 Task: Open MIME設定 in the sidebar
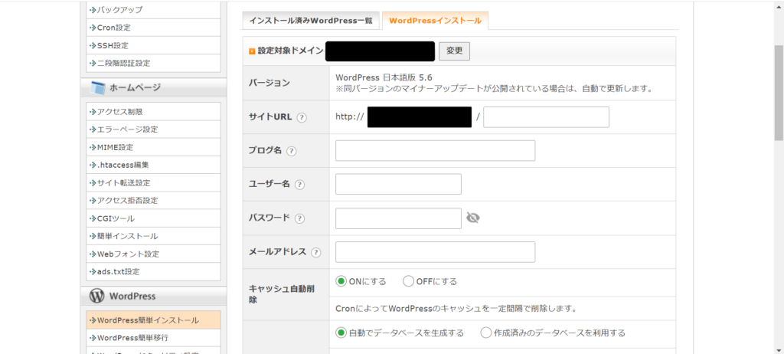(x=153, y=147)
